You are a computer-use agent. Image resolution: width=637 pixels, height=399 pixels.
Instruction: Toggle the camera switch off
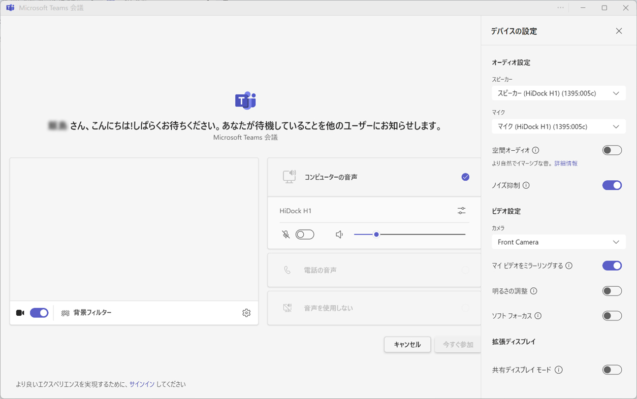[x=39, y=313]
